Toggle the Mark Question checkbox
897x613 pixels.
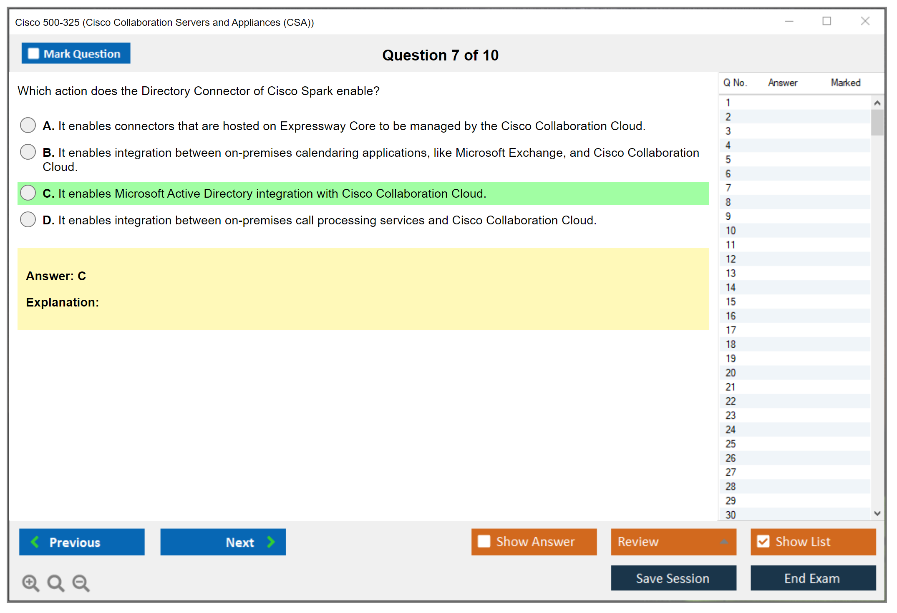click(x=33, y=54)
